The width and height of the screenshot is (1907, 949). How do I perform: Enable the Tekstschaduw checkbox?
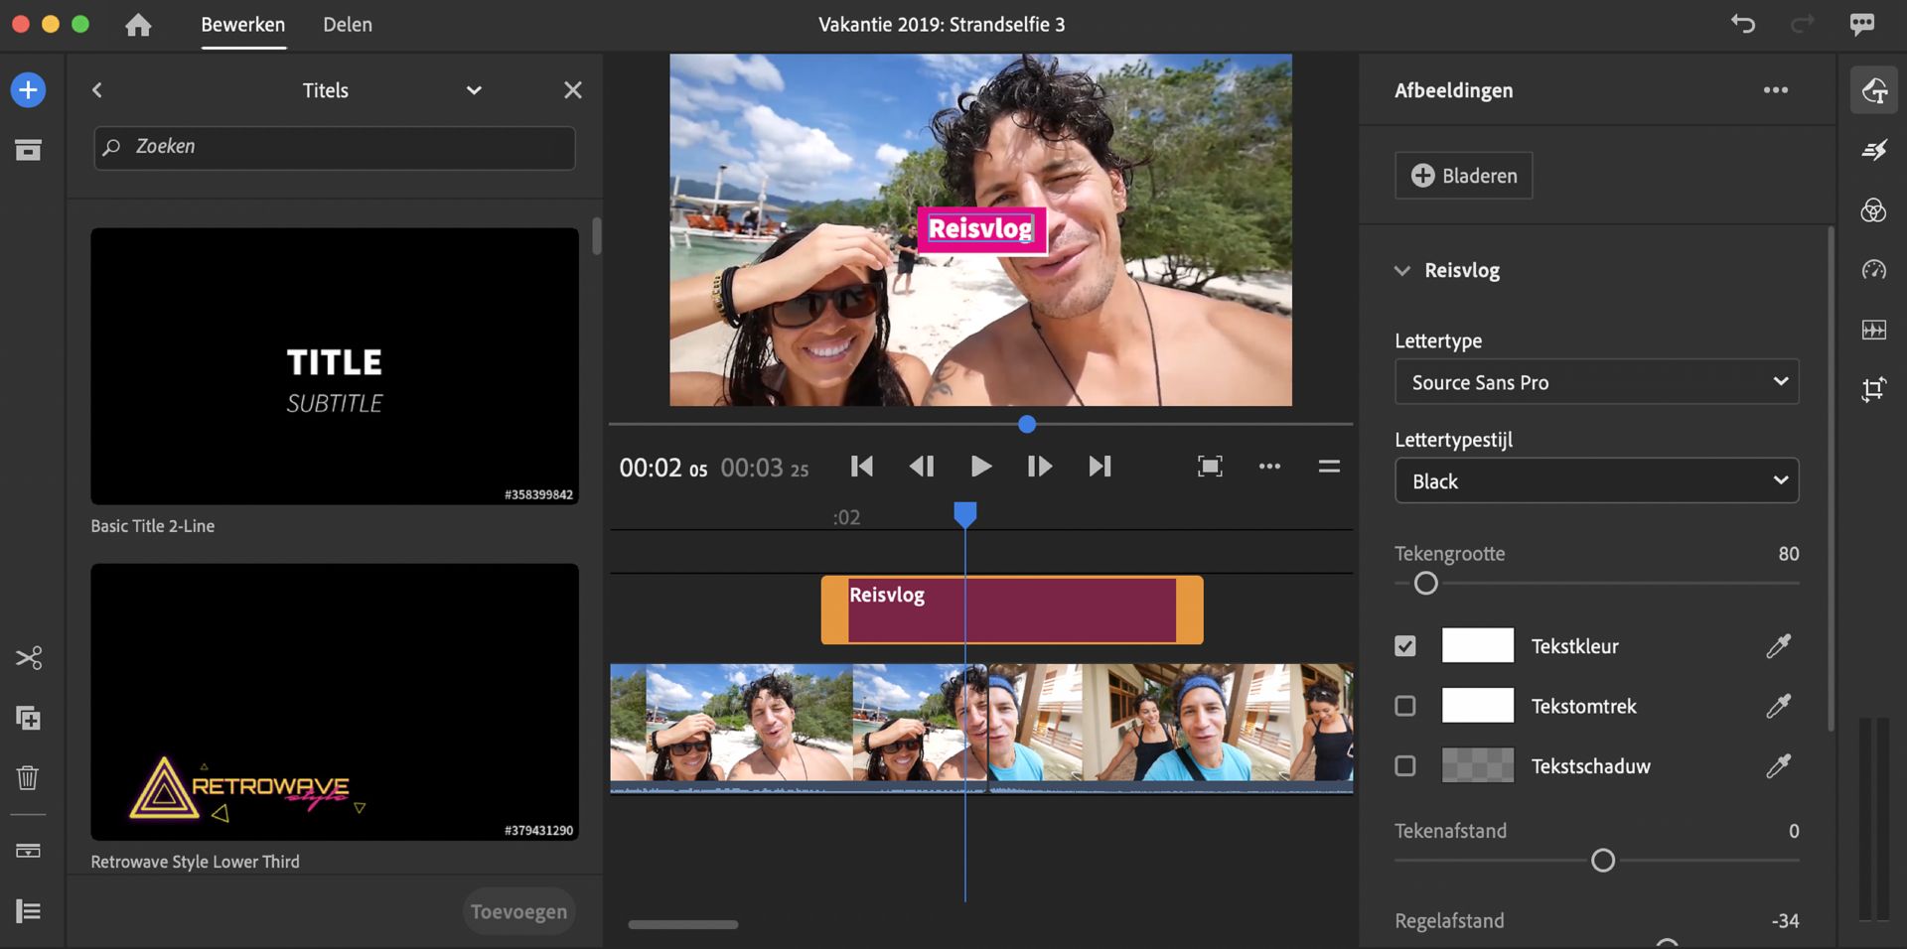[x=1404, y=765]
